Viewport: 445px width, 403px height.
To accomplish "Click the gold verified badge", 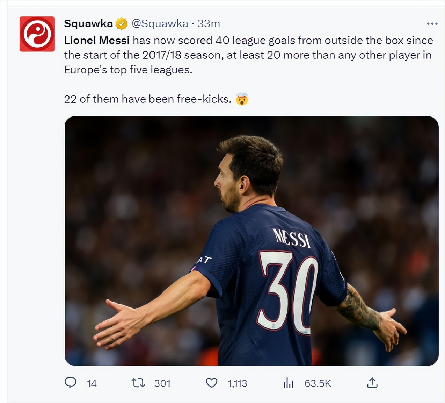I will pos(122,24).
